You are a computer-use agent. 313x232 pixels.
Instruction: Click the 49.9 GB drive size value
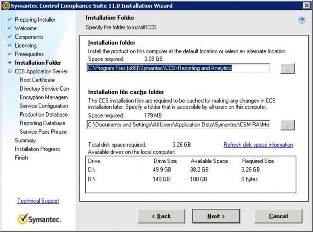point(162,170)
